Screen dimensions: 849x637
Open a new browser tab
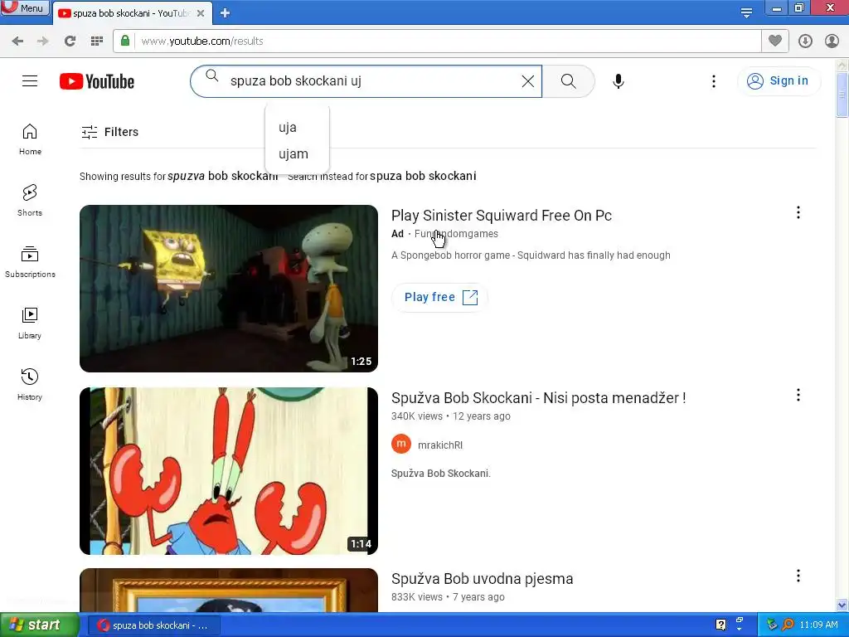226,13
